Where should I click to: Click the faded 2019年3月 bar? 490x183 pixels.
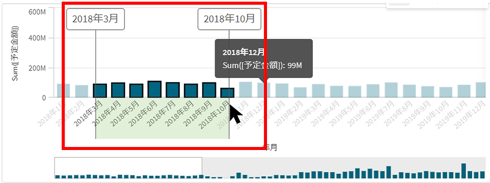point(318,90)
